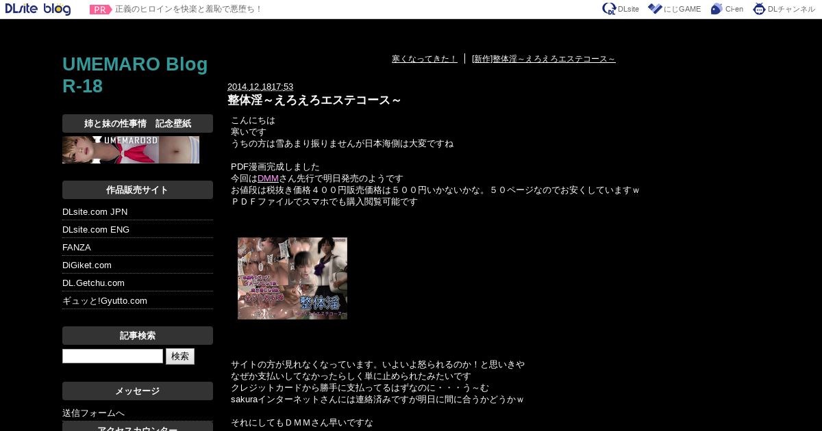Click 姉と妹の性事情 記念壁紙 header
Image resolution: width=822 pixels, height=431 pixels.
click(x=138, y=124)
